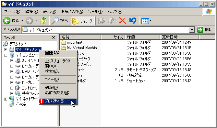Choose 開く(O) in the context menu

click(58, 66)
